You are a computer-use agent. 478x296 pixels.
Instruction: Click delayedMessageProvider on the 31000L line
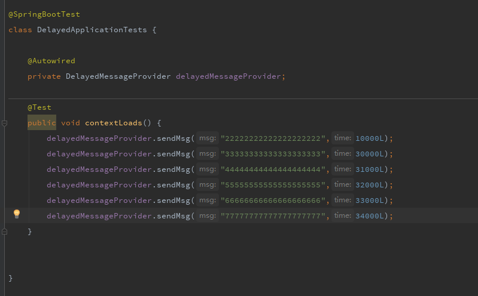click(x=99, y=169)
